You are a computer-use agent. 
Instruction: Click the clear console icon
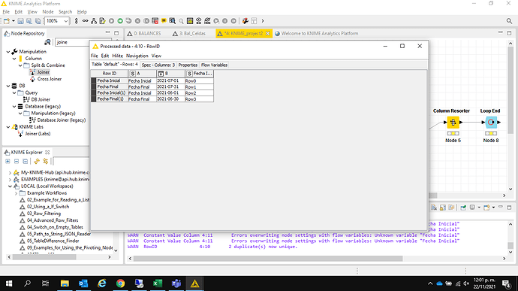tap(434, 208)
